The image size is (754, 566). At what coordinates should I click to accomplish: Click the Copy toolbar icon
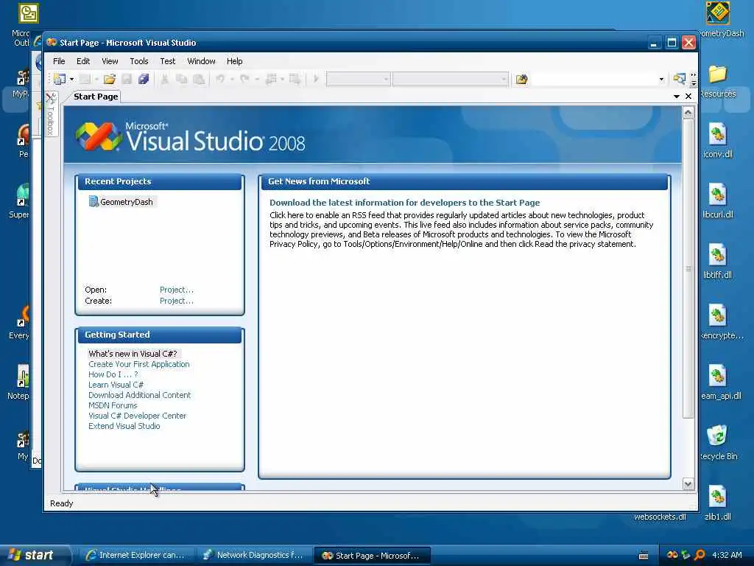pos(181,79)
